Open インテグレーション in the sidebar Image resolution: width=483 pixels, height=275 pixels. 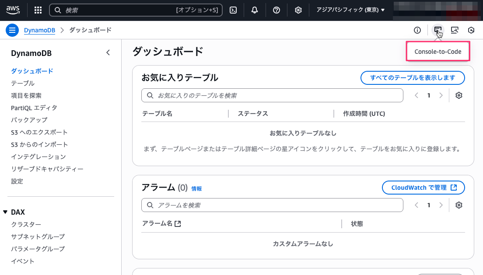click(x=38, y=157)
